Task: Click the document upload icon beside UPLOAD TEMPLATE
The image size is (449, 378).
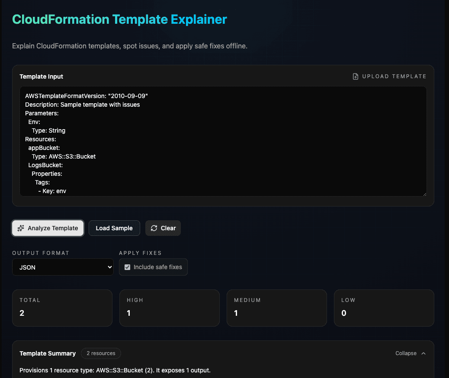Action: point(355,76)
